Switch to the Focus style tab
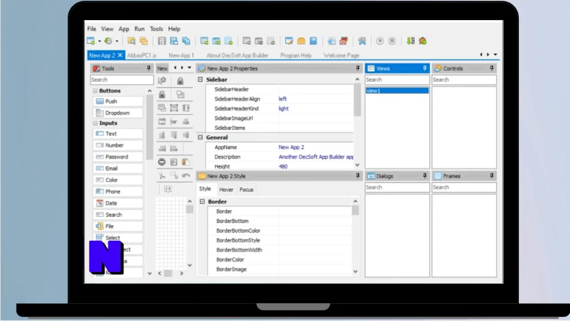 (246, 189)
